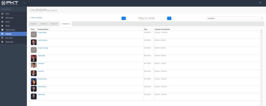This screenshot has height=106, width=266.
Task: Click the Organization gear icon in the sidebar
Action: pos(2,42)
